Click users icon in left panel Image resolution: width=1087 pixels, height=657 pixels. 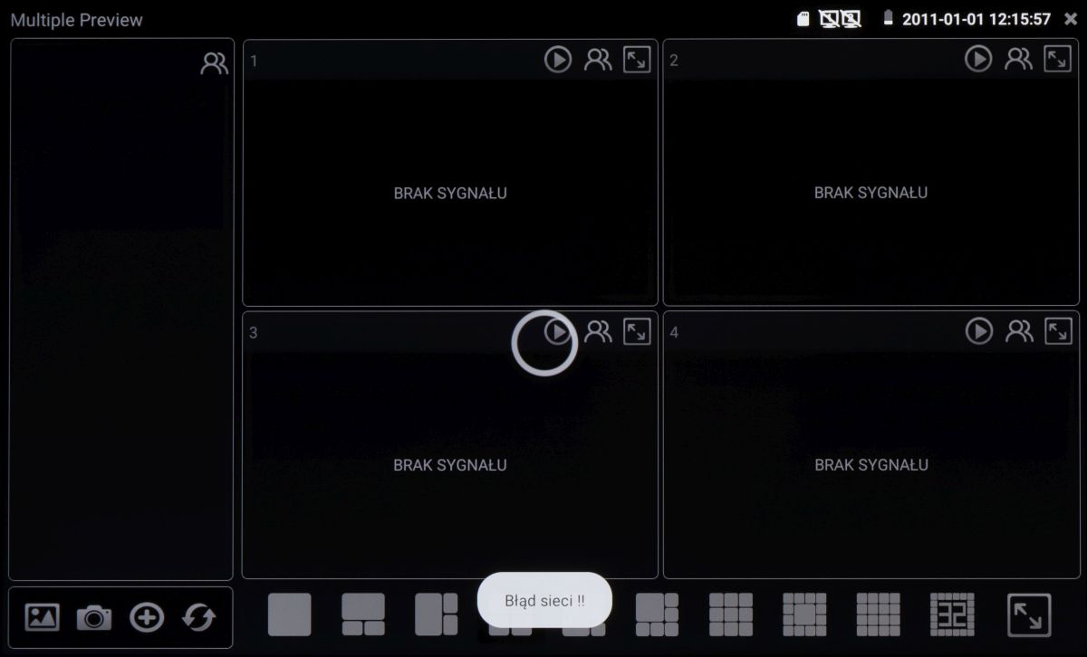point(215,63)
